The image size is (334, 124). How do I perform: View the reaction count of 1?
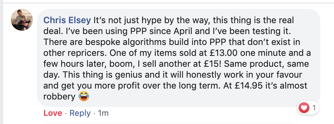point(314,108)
